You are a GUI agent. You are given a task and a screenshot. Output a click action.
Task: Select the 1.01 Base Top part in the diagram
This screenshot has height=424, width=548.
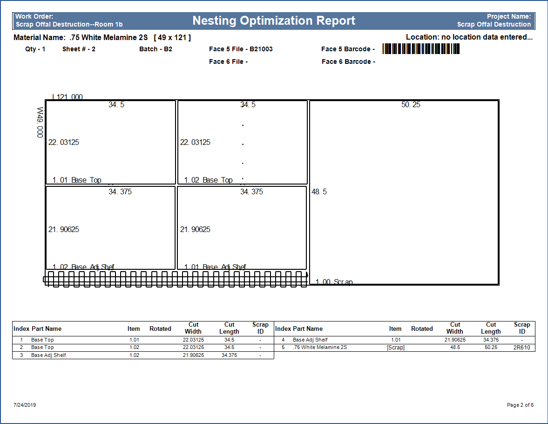(111, 142)
